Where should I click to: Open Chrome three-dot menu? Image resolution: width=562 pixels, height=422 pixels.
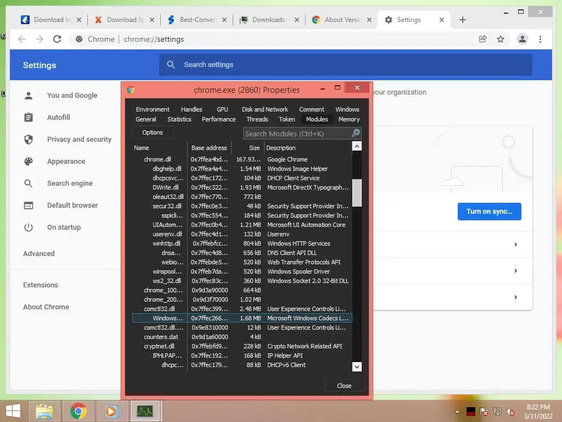[x=540, y=39]
